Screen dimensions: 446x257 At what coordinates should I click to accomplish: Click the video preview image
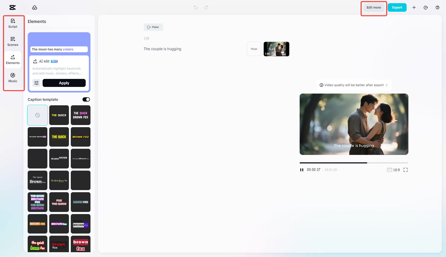tap(354, 124)
